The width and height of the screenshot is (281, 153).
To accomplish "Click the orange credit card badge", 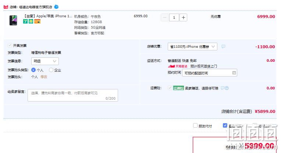I will tap(37, 21).
